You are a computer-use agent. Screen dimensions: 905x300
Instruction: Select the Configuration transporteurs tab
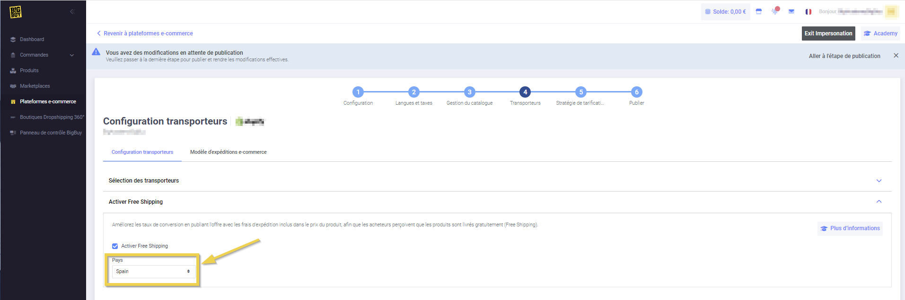142,152
